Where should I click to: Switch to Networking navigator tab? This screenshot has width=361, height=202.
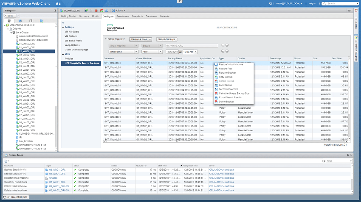click(42, 21)
